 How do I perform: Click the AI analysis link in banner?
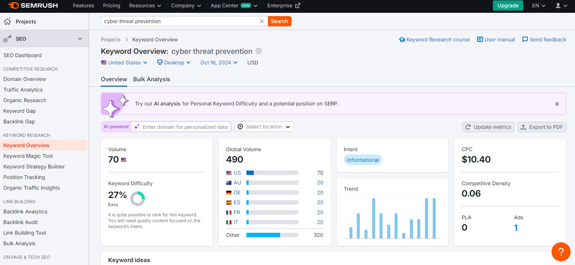coord(167,104)
